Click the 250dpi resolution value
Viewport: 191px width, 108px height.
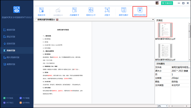[175, 78]
